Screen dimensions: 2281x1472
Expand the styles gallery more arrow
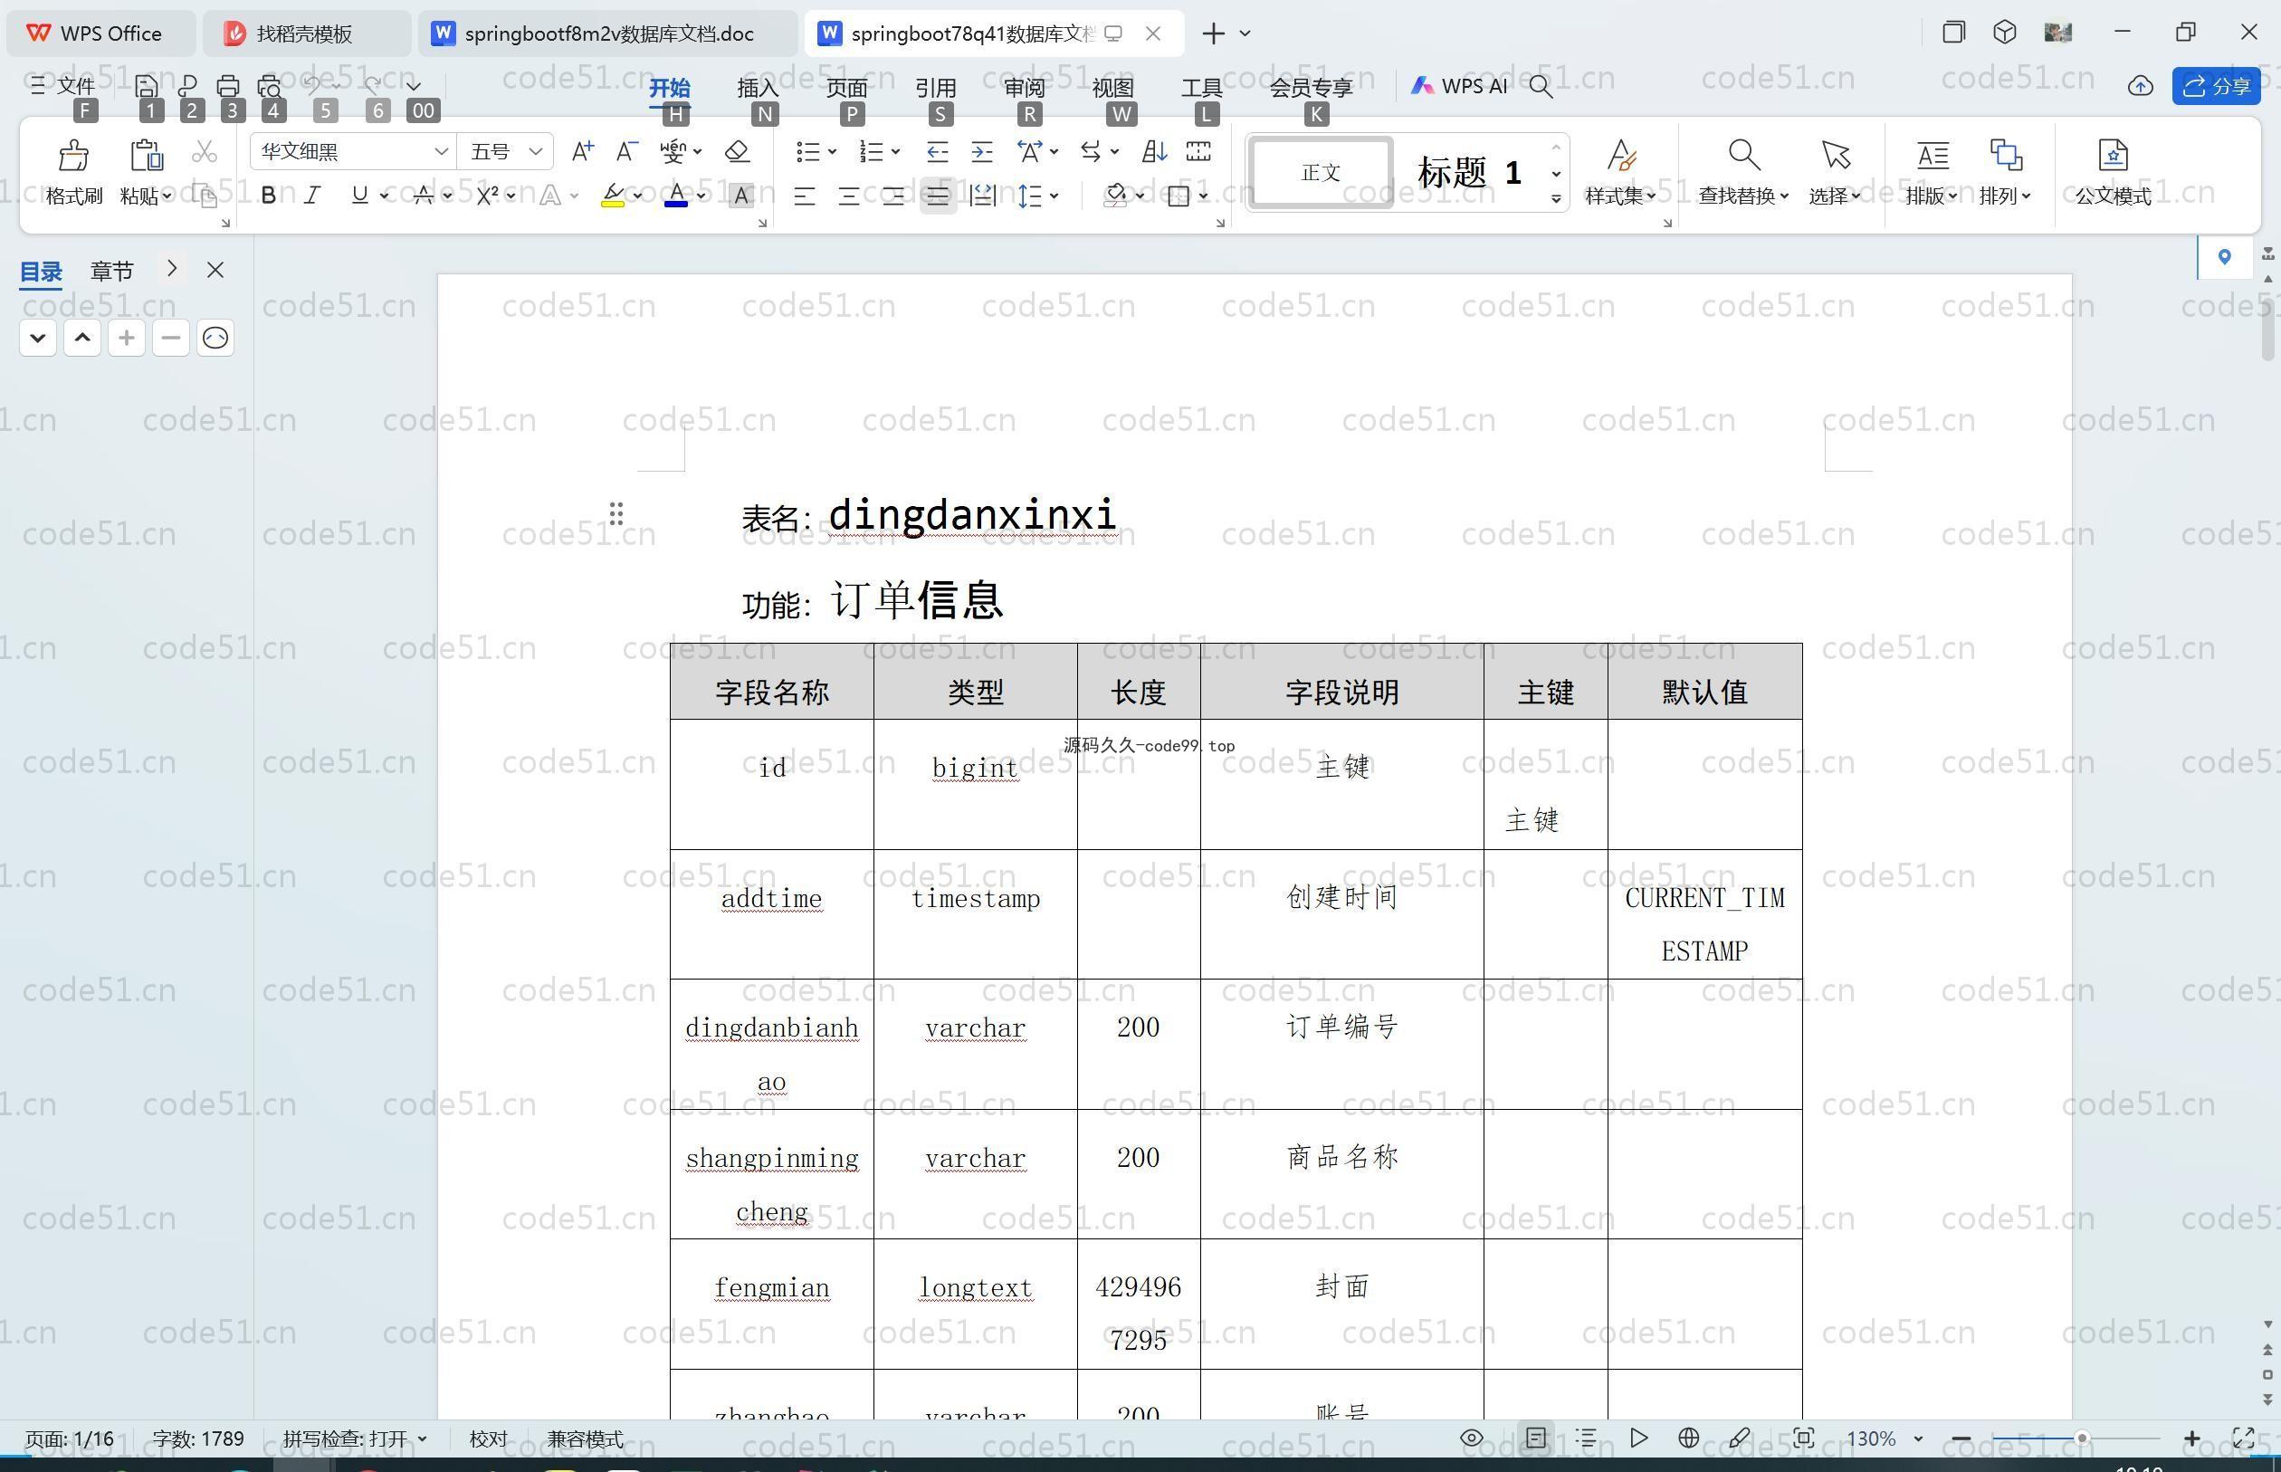(1556, 199)
